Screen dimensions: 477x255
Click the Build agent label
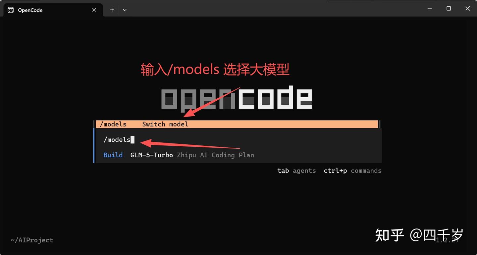coord(113,155)
